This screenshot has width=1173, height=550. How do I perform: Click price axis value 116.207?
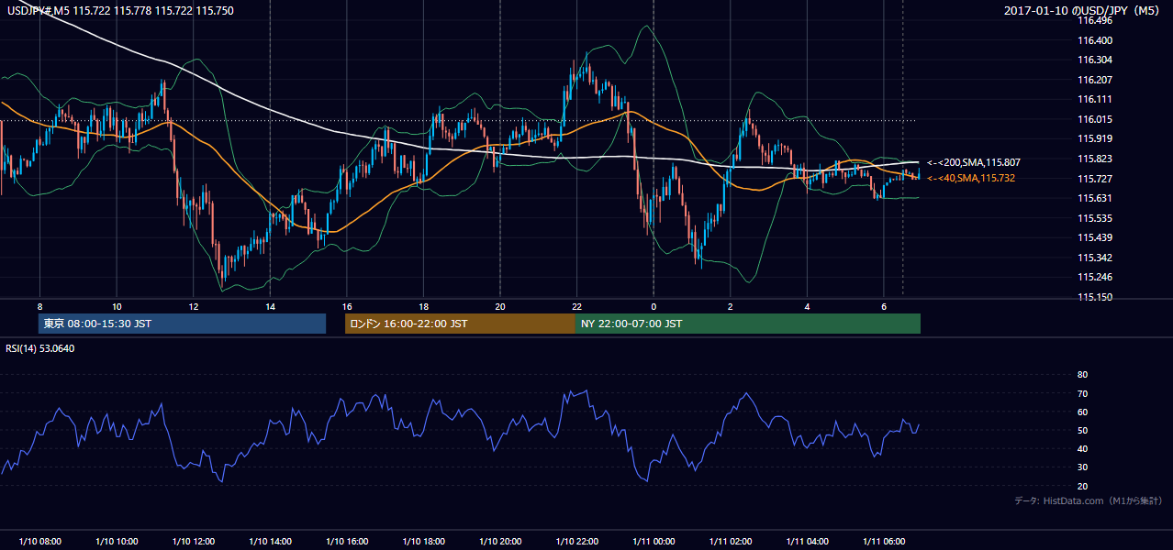1094,80
